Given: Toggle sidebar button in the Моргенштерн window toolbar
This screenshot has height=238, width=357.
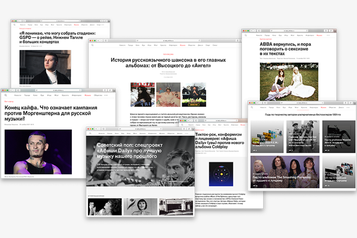Looking at the screenshot, I should point(18,90).
